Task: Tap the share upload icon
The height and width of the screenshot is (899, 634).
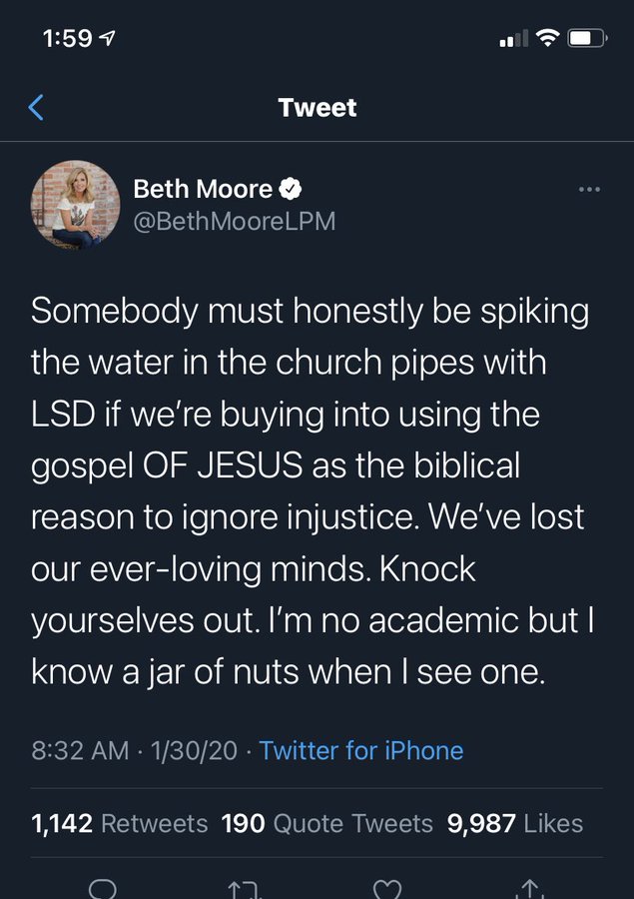Action: coord(528,888)
